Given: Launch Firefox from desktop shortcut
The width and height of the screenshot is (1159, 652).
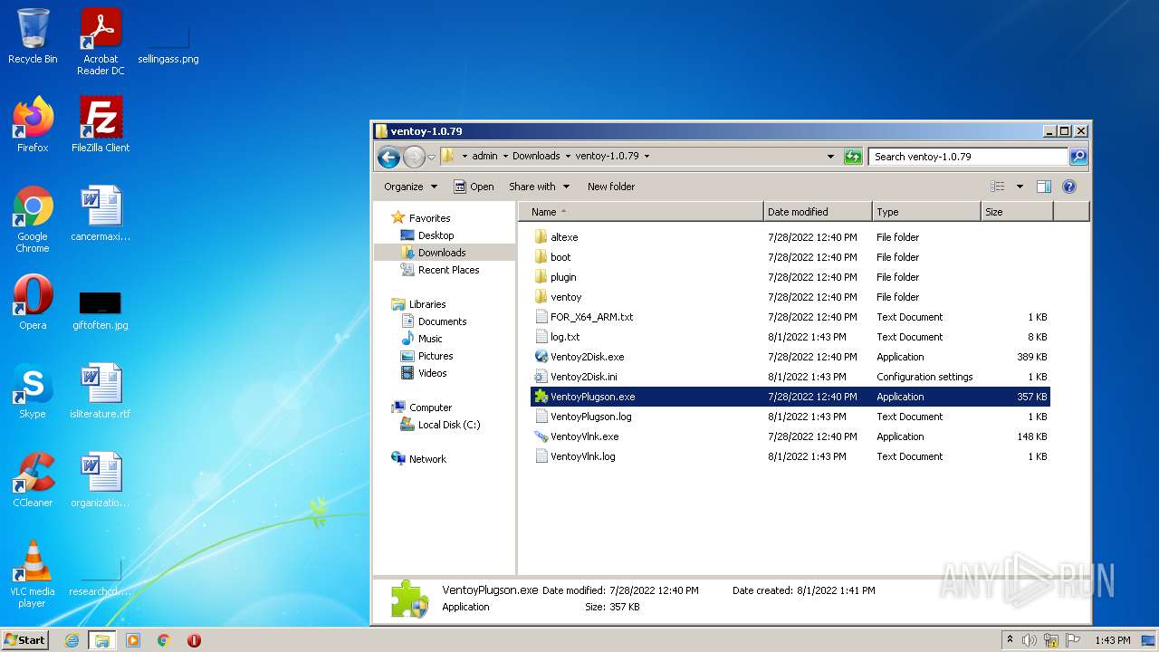Looking at the screenshot, I should coord(33,125).
